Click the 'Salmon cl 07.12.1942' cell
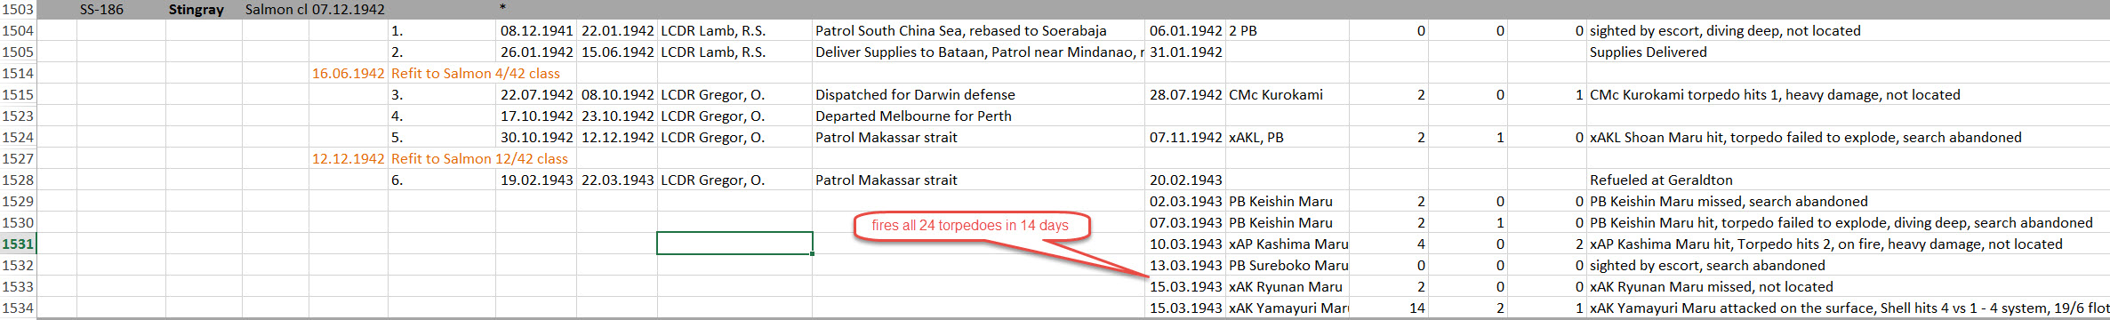Viewport: 2110px width, 320px height. click(315, 9)
